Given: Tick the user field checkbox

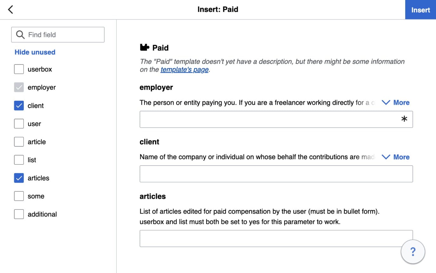Looking at the screenshot, I should coord(19,124).
